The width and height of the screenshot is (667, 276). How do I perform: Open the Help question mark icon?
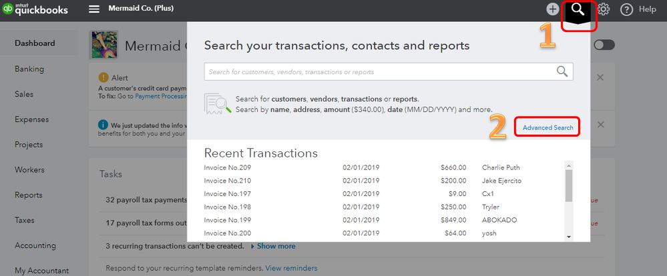(626, 9)
